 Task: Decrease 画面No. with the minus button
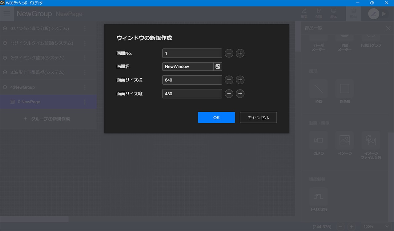click(229, 53)
